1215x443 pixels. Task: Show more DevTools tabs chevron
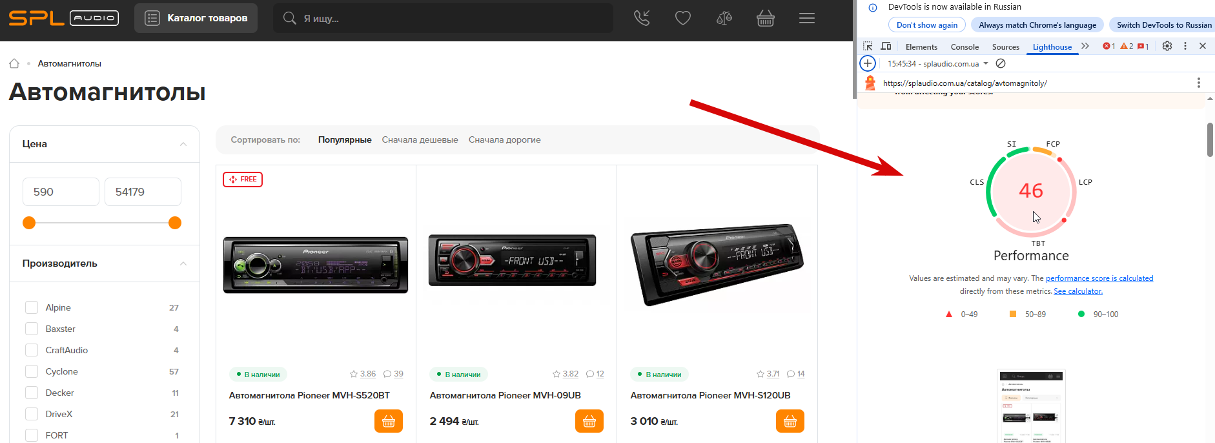click(1085, 46)
